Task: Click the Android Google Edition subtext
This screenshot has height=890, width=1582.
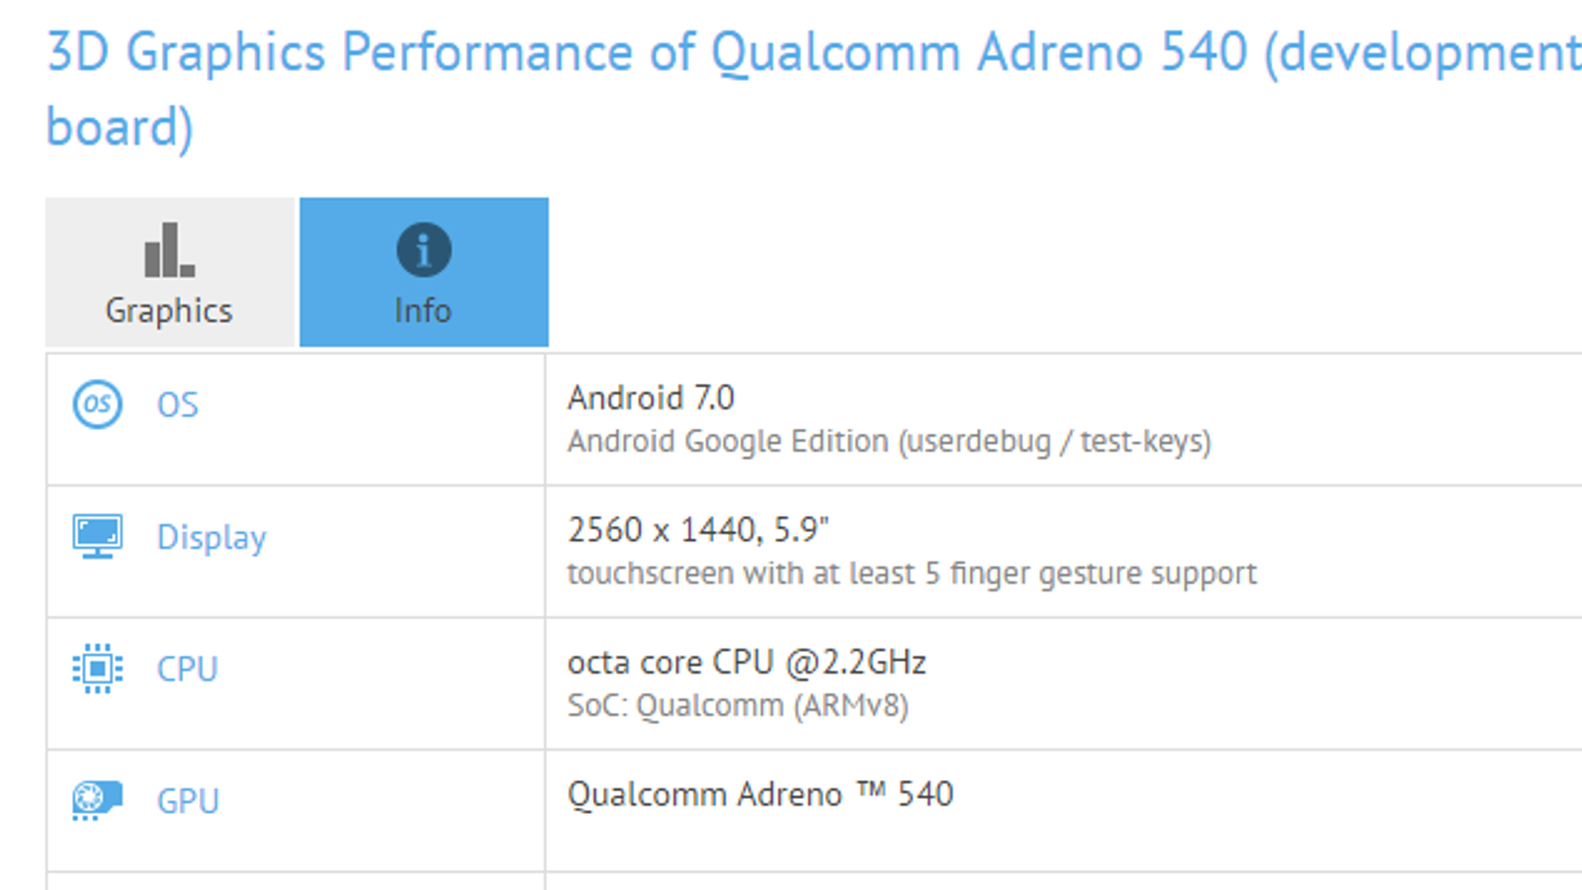Action: (x=889, y=441)
